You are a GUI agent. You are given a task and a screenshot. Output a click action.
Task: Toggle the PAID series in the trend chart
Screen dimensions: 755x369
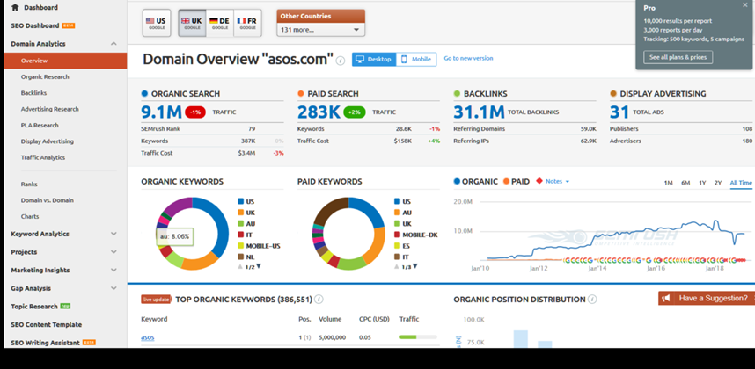pos(517,182)
